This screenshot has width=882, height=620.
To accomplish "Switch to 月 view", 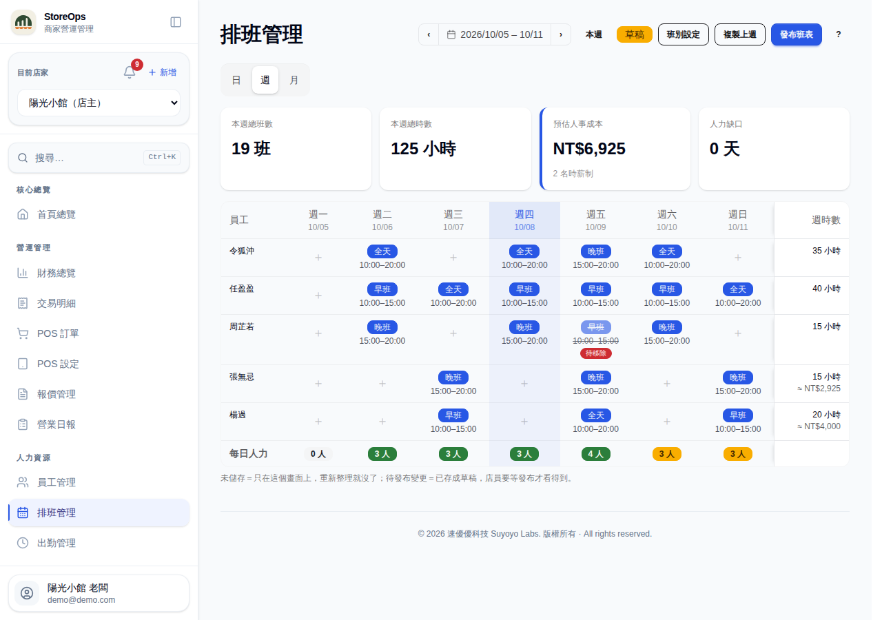I will click(294, 80).
